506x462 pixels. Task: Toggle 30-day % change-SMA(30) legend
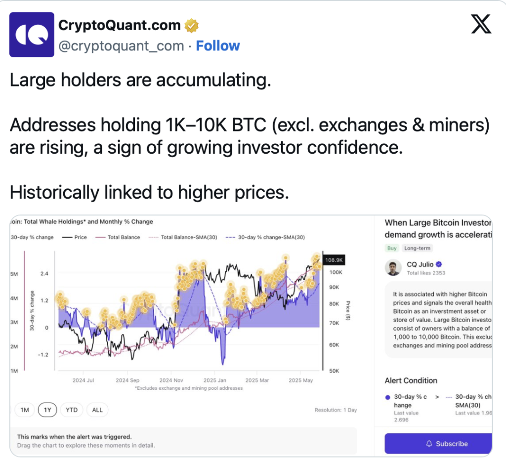[x=265, y=237]
